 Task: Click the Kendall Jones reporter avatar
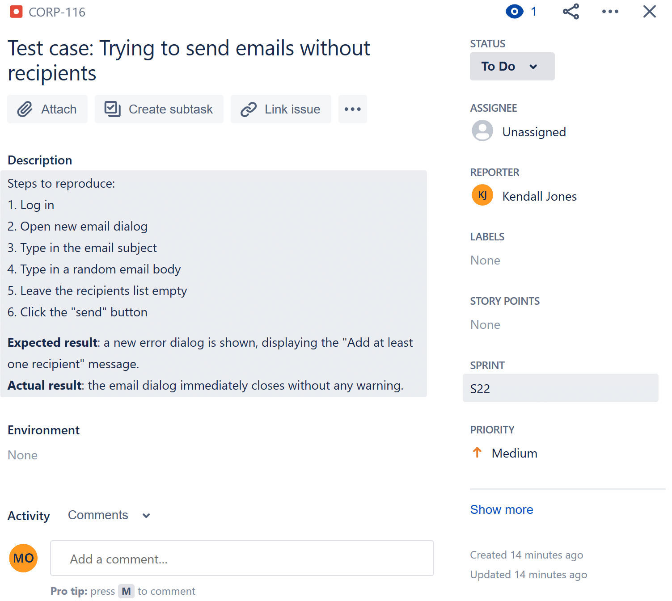coord(482,195)
